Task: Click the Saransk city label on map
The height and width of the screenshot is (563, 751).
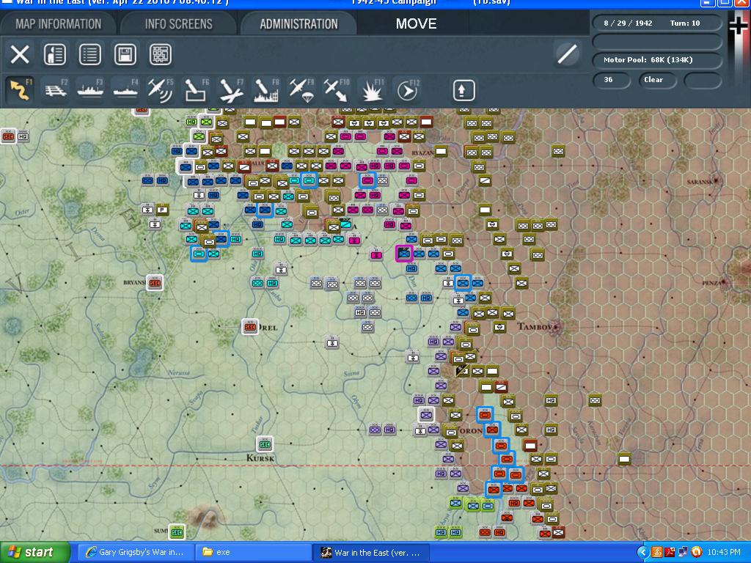Action: click(x=700, y=182)
